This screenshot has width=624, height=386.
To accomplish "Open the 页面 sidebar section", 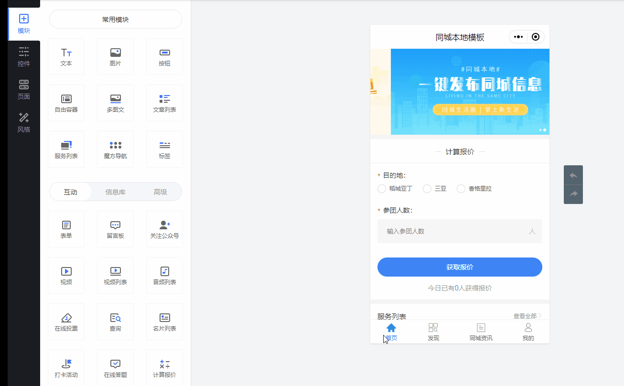I will tap(24, 90).
